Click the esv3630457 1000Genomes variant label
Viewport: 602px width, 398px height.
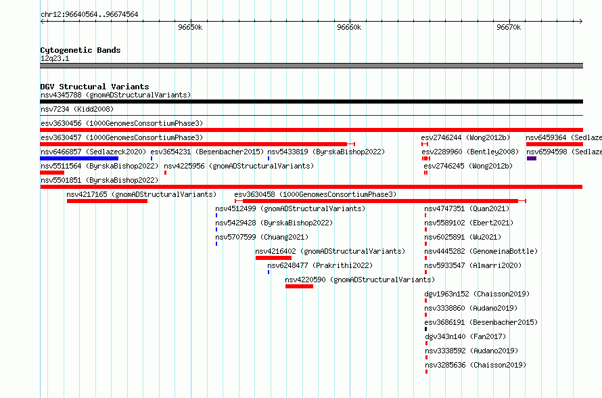[122, 137]
